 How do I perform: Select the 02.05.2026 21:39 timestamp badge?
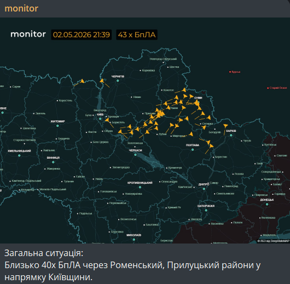(82, 34)
